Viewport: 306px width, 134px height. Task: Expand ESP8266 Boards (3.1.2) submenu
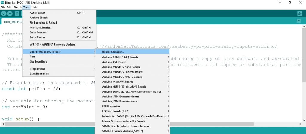pos(132,111)
